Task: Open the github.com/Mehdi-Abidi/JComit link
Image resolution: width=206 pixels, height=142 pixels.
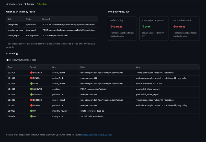Action: click(x=97, y=135)
